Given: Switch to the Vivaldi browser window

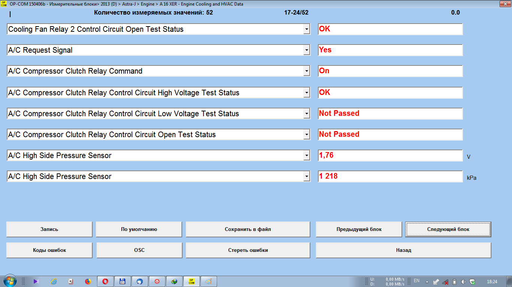Looking at the screenshot, I should coord(157,281).
